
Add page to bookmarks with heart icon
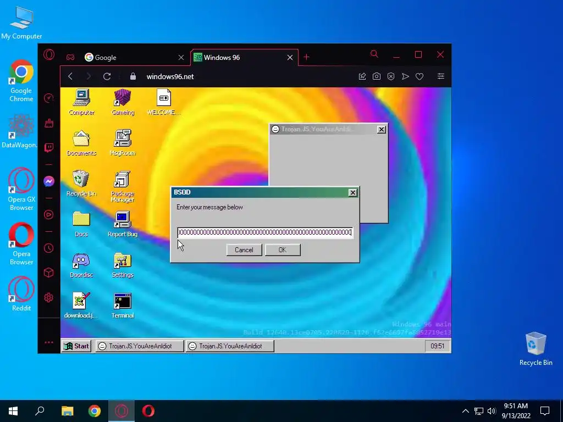point(420,76)
